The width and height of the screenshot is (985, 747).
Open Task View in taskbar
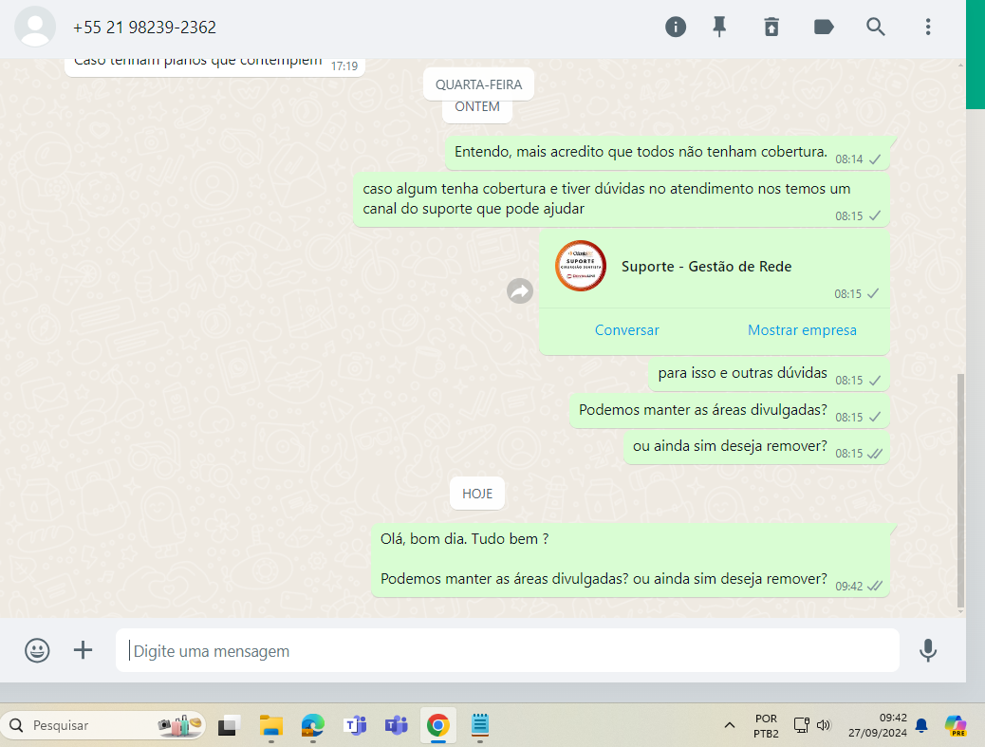pyautogui.click(x=230, y=725)
